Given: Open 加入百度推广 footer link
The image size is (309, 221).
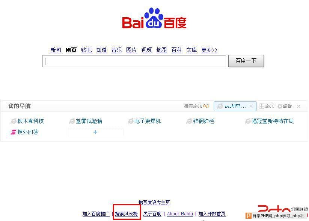Looking at the screenshot, I should [x=96, y=214].
